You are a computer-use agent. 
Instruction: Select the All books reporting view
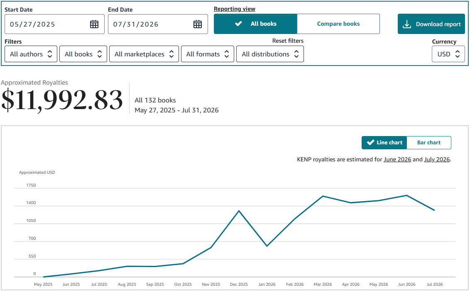tap(255, 24)
